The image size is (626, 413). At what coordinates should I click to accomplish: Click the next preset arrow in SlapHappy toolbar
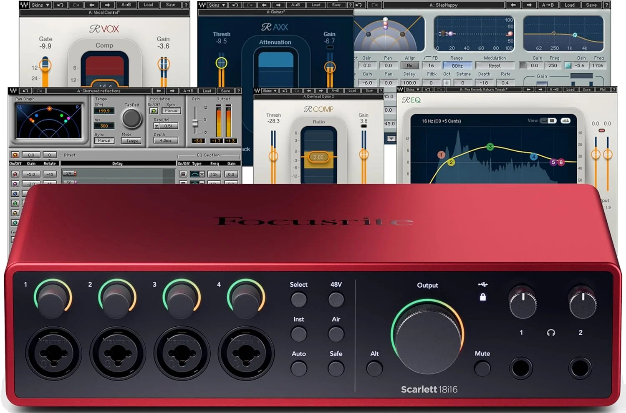[529, 5]
